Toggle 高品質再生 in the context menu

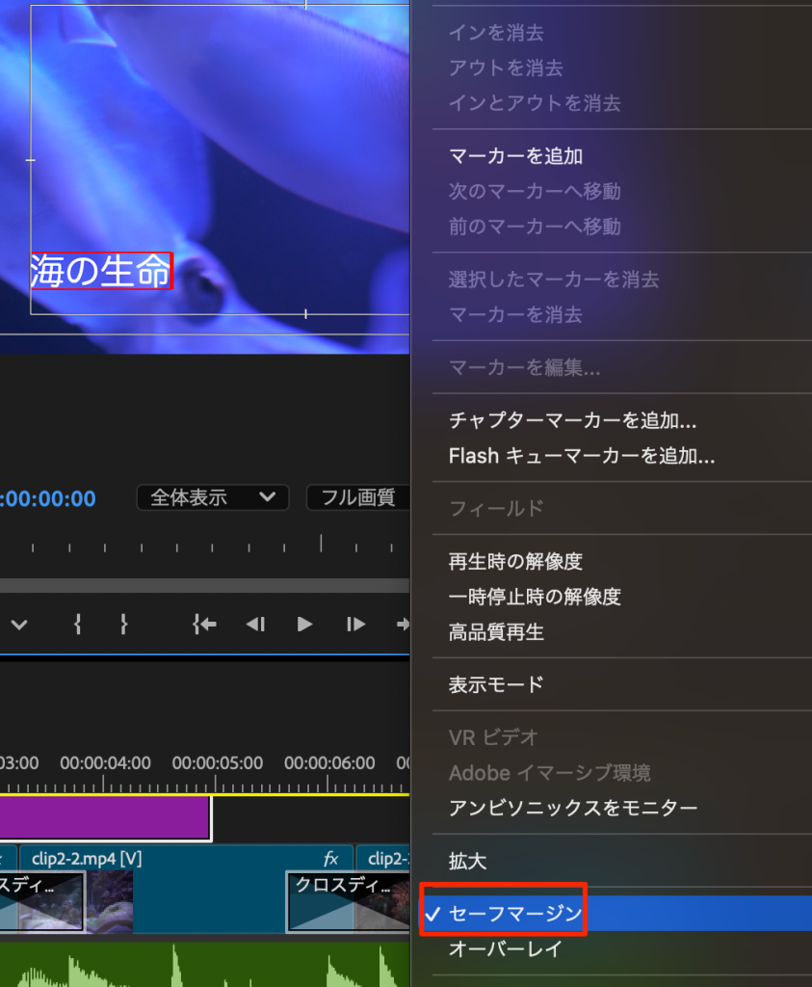[496, 632]
